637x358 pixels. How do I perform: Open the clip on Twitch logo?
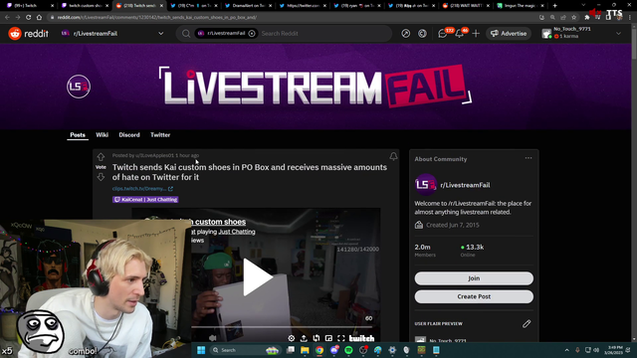click(361, 338)
